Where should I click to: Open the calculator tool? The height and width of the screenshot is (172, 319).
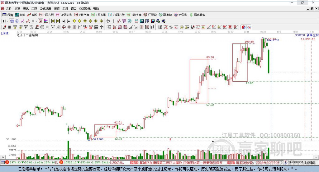click(x=142, y=21)
